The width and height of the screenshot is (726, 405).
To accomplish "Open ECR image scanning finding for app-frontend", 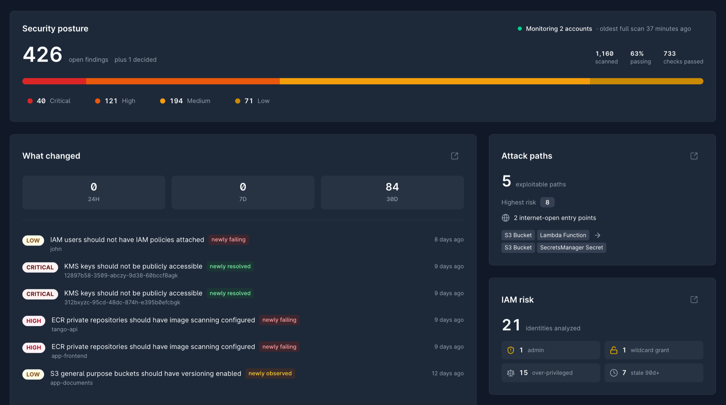I will [x=243, y=351].
